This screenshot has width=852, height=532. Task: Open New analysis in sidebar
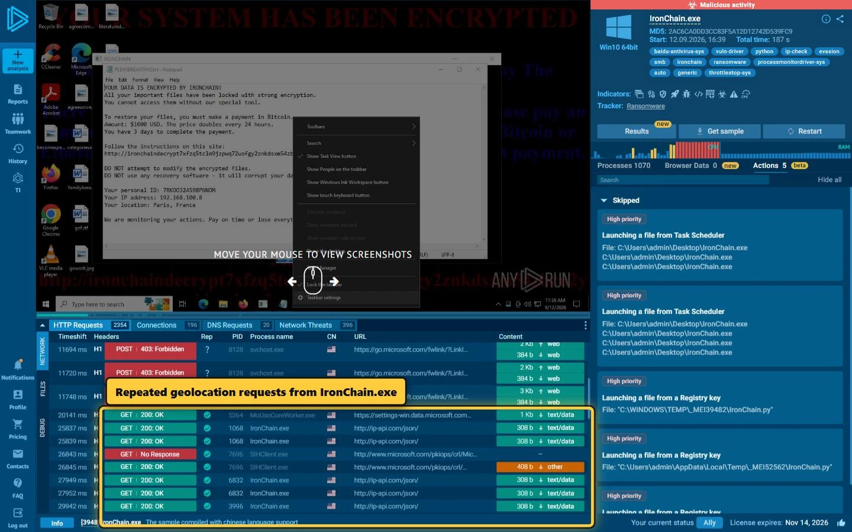click(x=18, y=61)
